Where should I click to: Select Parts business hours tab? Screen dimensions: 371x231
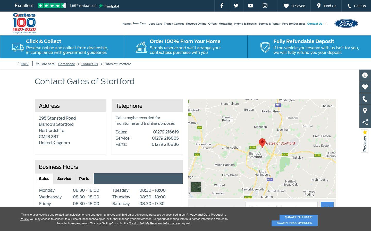tap(84, 179)
